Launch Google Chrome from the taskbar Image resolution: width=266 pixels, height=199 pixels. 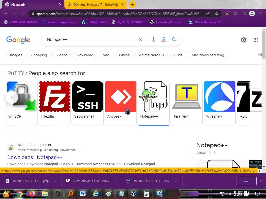click(19, 194)
